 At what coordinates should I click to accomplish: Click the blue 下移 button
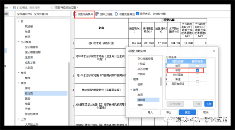tap(209, 104)
